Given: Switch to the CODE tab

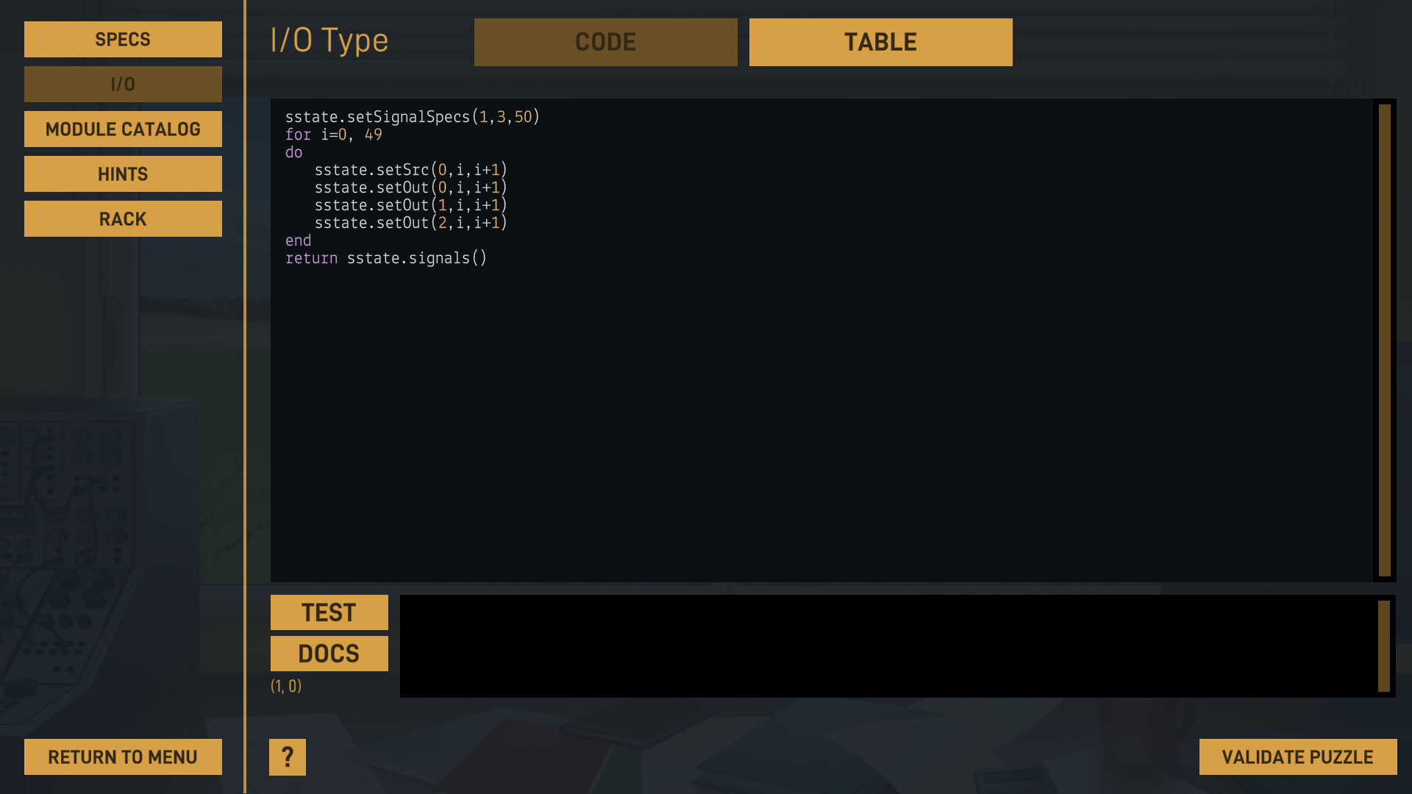Looking at the screenshot, I should (605, 41).
